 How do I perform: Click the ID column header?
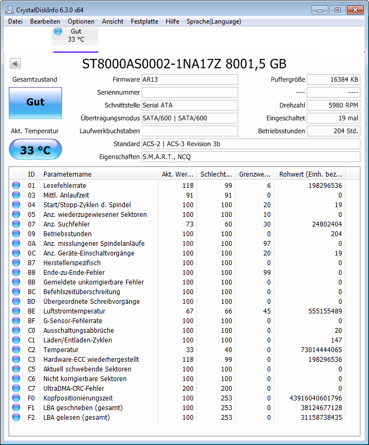31,174
